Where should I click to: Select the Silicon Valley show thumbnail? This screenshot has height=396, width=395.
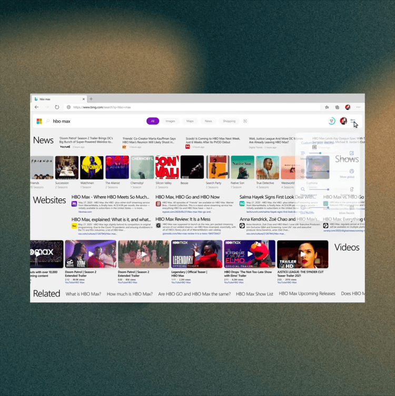(x=167, y=167)
